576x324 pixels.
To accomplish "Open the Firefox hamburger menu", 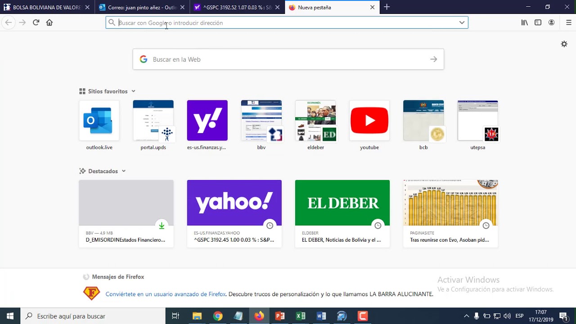I will click(569, 22).
